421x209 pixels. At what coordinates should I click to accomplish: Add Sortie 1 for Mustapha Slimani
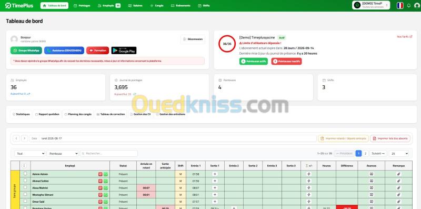(x=215, y=195)
